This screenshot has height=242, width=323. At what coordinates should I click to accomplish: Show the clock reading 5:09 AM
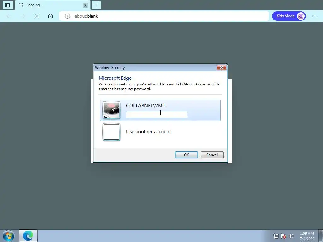(x=307, y=233)
